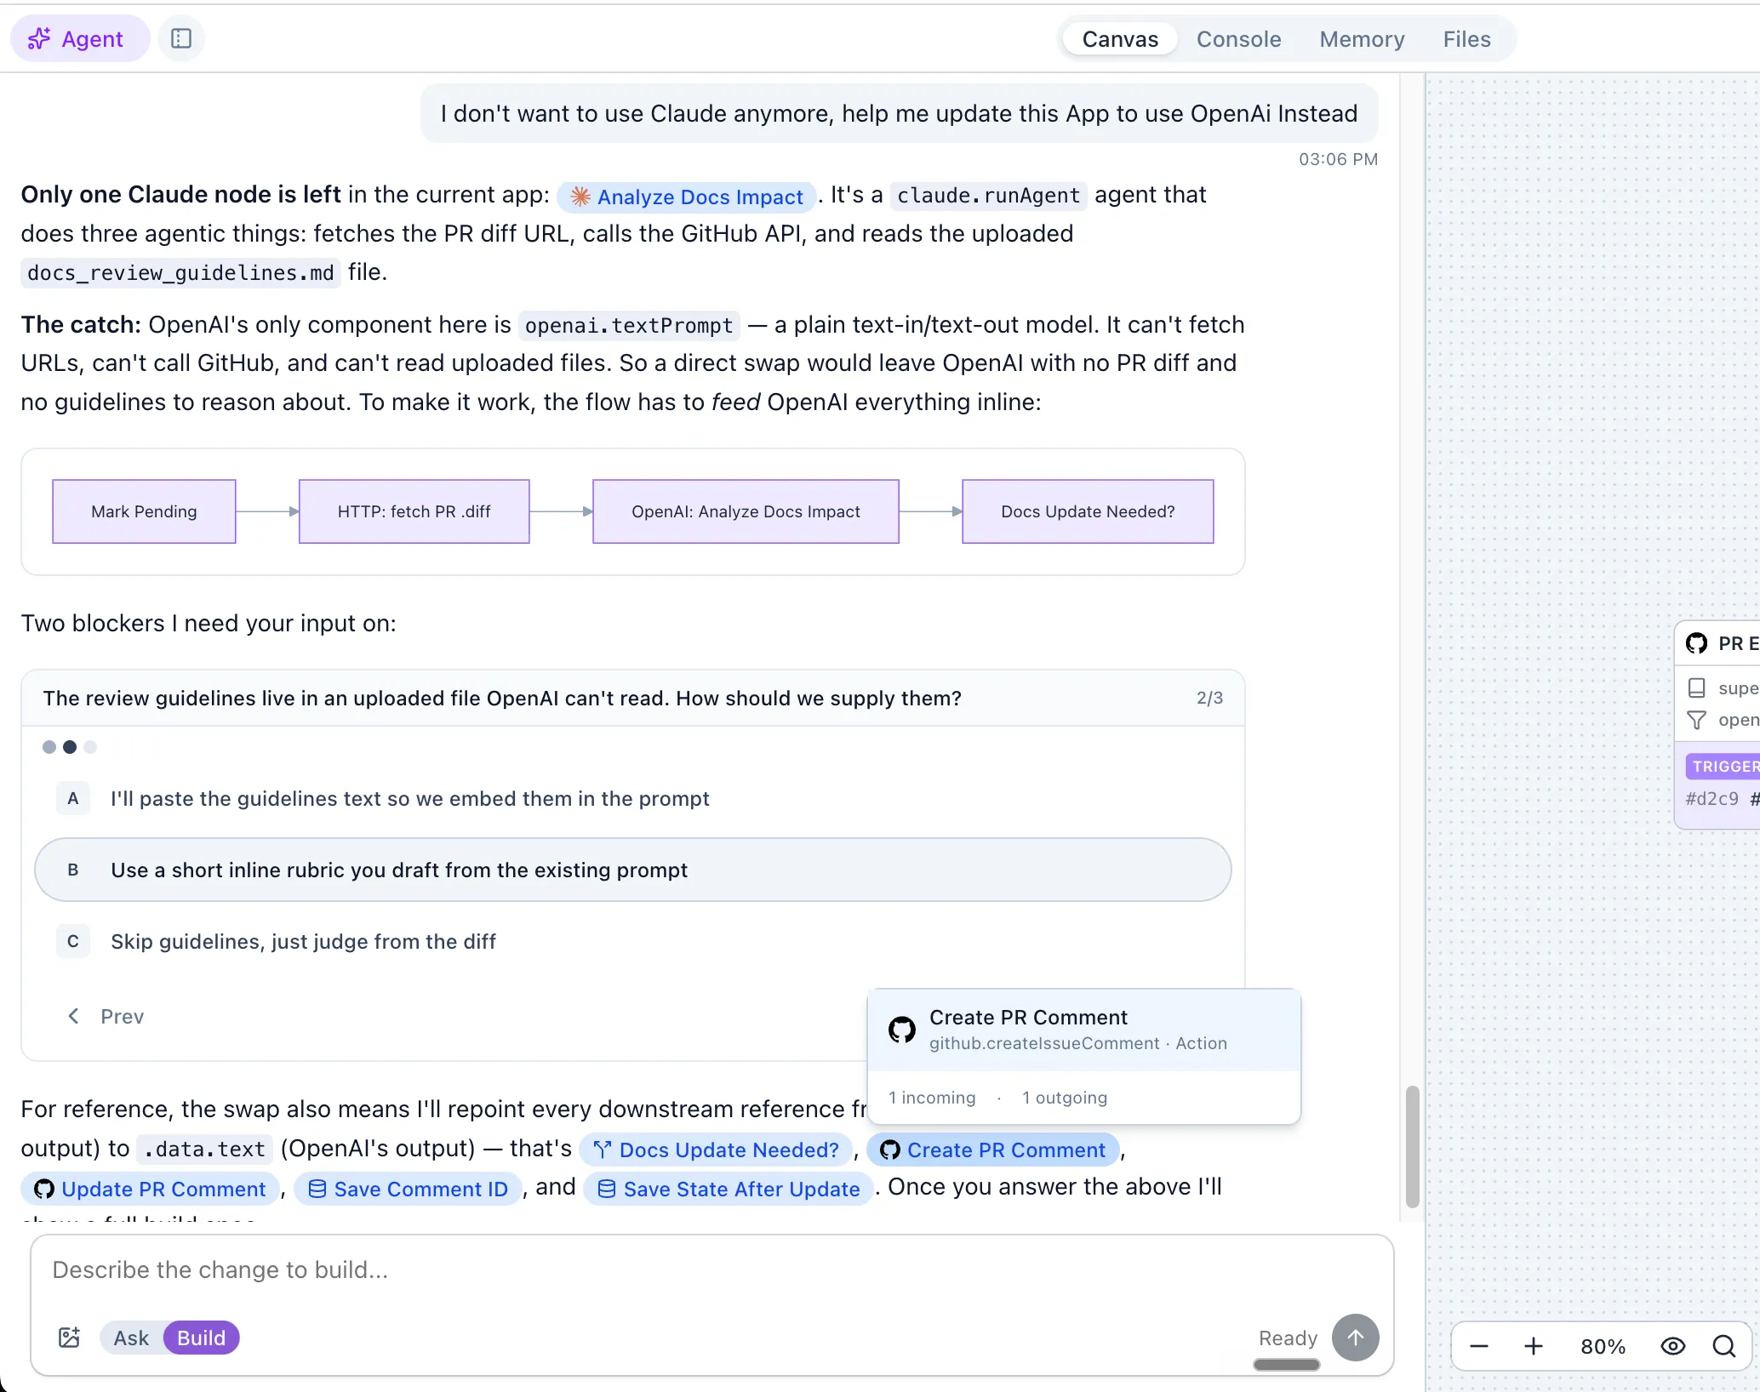The image size is (1760, 1392).
Task: Attach an image via the image-plus icon
Action: click(x=69, y=1338)
